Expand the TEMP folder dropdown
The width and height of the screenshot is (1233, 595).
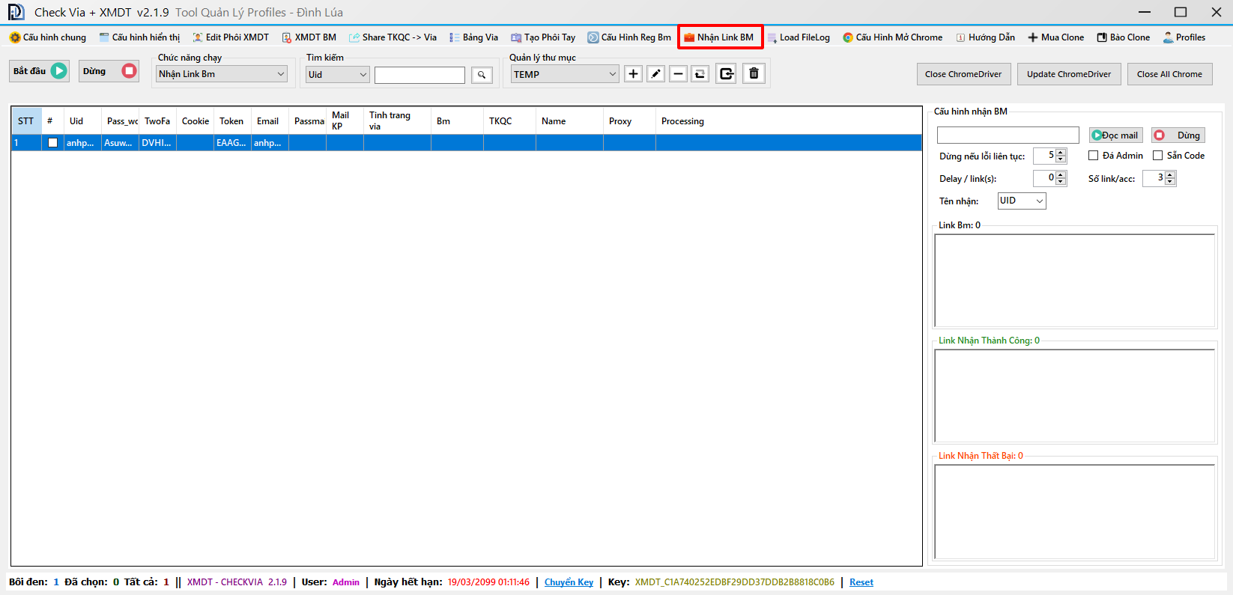[x=565, y=74]
